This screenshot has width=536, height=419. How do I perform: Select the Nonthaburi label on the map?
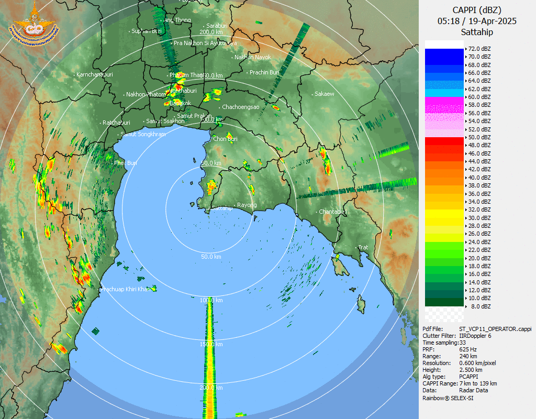[183, 91]
